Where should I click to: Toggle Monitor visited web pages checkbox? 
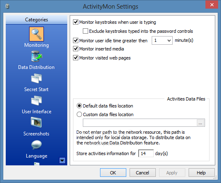tap(76, 58)
